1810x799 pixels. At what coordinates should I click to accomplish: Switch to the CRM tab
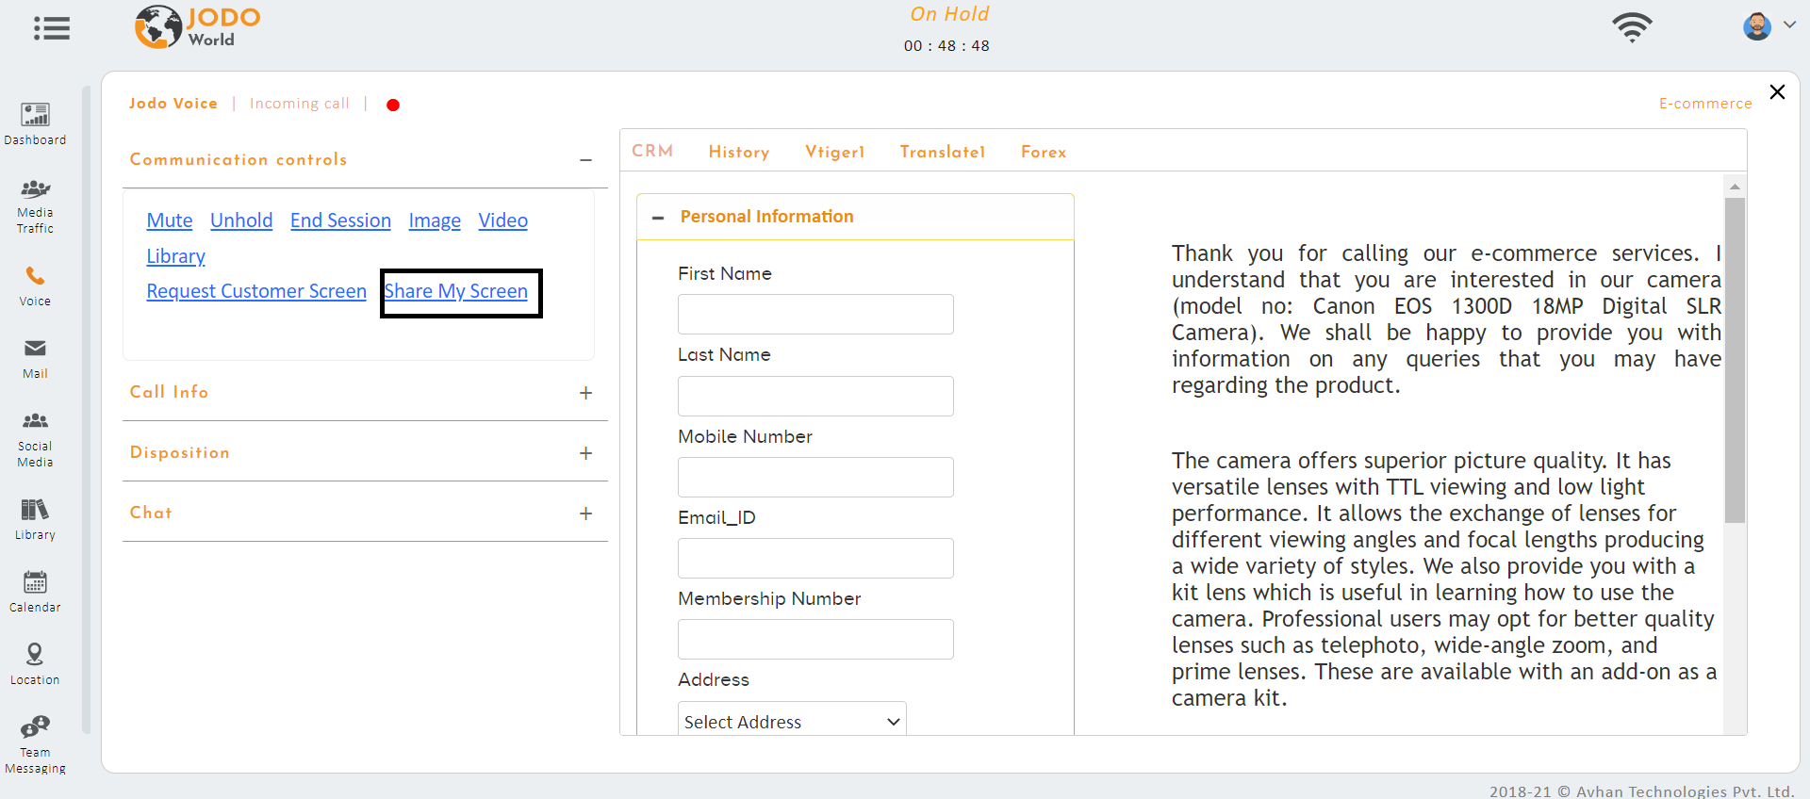point(652,151)
